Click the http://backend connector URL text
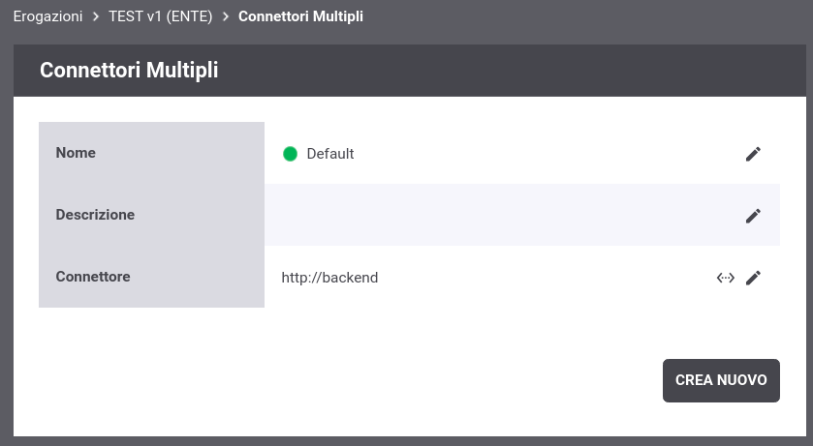This screenshot has height=446, width=813. click(x=329, y=278)
